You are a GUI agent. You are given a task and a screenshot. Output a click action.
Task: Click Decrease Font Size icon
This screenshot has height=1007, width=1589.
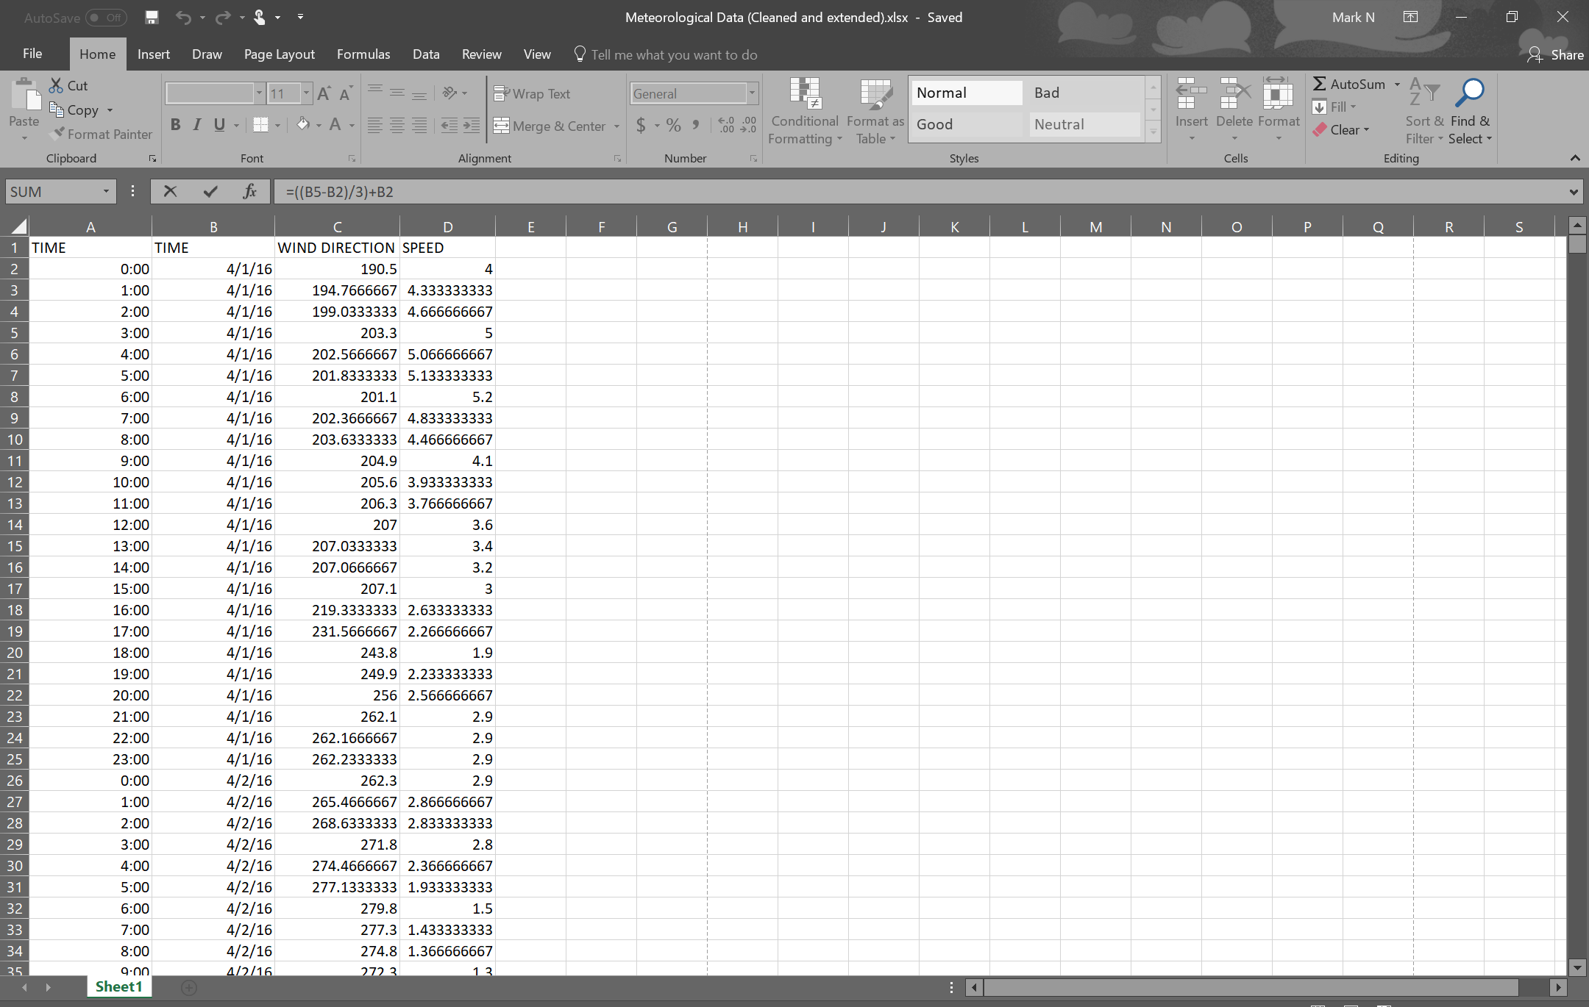(346, 93)
